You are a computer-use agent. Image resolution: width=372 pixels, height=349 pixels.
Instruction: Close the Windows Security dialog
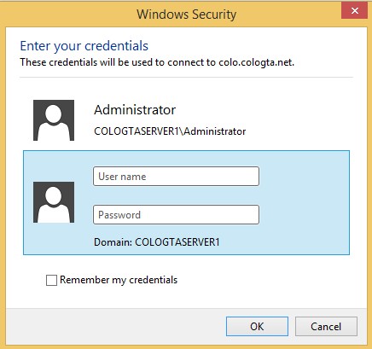pos(354,11)
